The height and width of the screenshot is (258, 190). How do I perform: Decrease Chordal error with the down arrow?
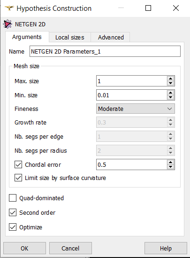[x=170, y=167]
